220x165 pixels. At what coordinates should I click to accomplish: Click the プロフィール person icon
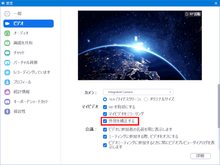pyautogui.click(x=7, y=82)
